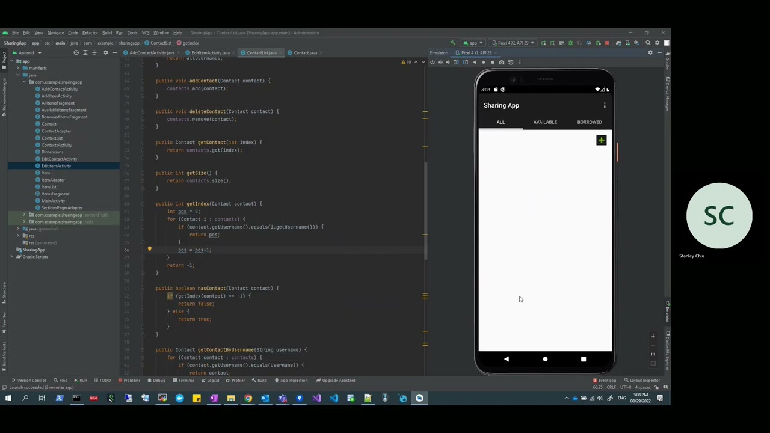This screenshot has width=770, height=433.
Task: Open the Terminal tool window button
Action: [x=183, y=380]
